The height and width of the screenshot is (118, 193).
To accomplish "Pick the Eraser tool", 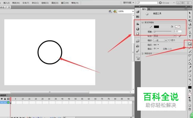I will point(190,71).
